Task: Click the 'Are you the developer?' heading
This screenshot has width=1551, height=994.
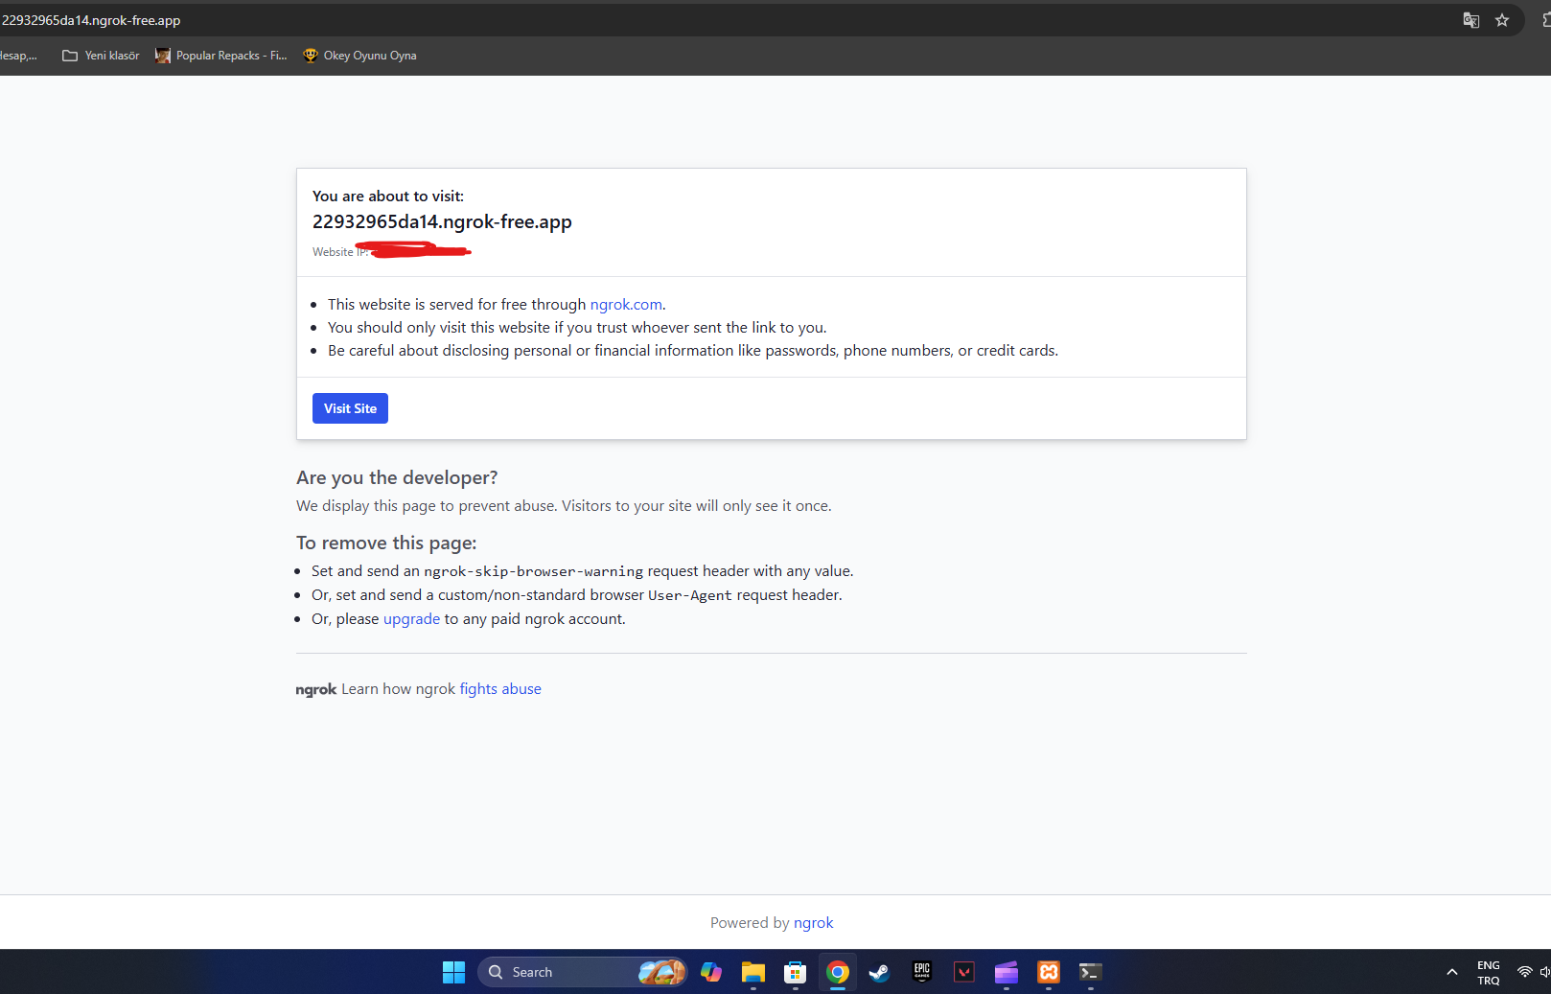Action: (x=397, y=477)
